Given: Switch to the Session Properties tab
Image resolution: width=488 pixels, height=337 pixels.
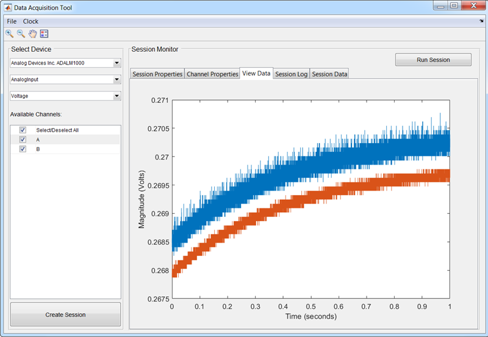Looking at the screenshot, I should pos(157,74).
